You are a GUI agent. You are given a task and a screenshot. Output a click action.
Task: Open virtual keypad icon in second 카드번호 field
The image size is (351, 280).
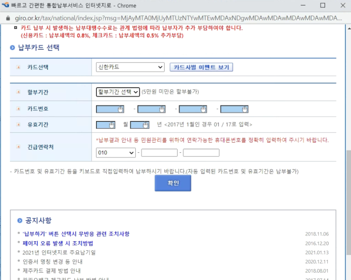(162, 109)
